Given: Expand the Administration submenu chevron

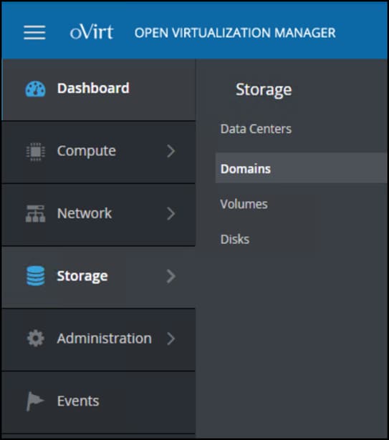Looking at the screenshot, I should pos(171,338).
